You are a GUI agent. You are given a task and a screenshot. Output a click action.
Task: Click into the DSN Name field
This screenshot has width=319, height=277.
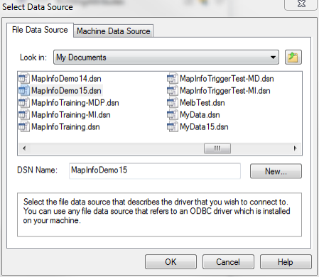[155, 170]
